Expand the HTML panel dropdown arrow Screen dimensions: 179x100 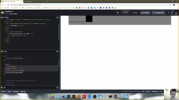pyautogui.click(x=57, y=17)
